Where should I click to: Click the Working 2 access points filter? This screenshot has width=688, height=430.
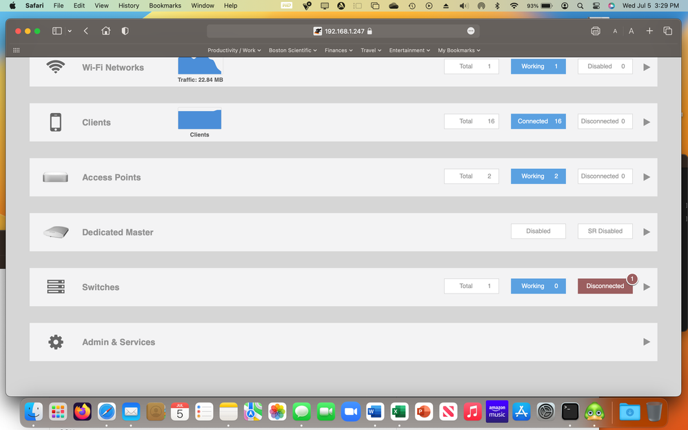click(538, 176)
